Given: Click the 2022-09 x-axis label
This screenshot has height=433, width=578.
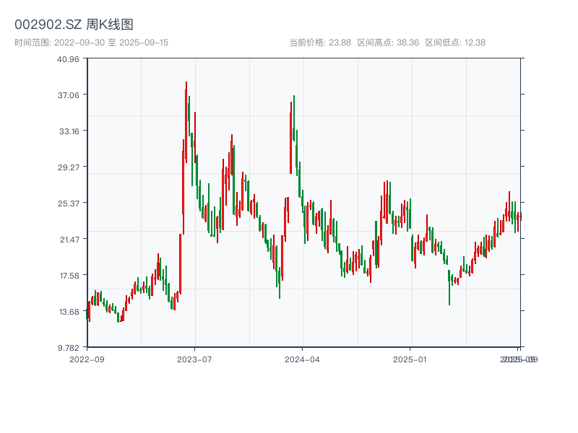Looking at the screenshot, I should click(87, 359).
